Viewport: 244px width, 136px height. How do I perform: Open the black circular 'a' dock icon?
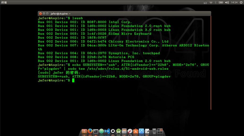coord(113,131)
